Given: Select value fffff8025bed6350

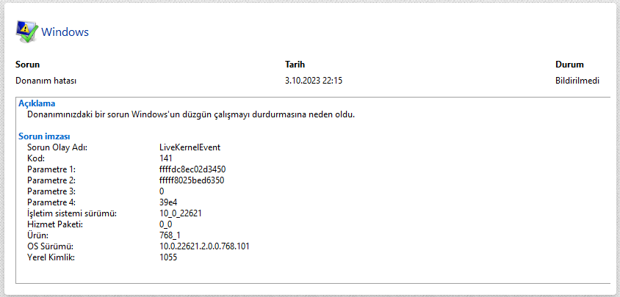Looking at the screenshot, I should [192, 180].
